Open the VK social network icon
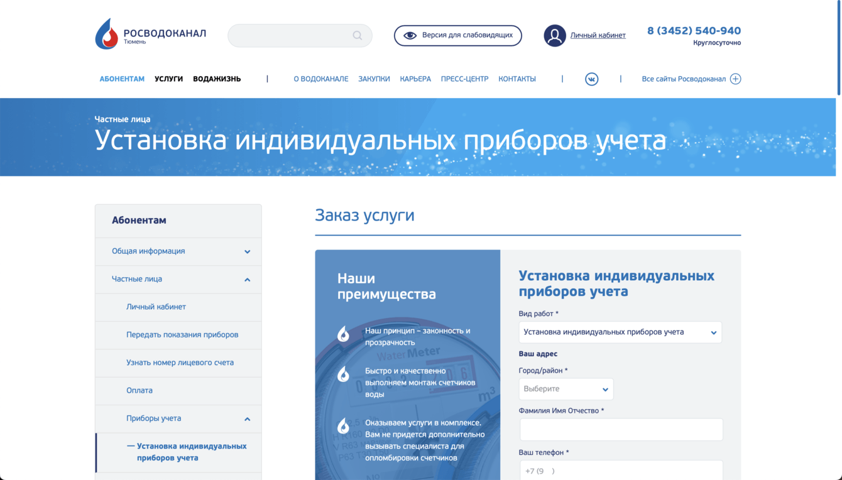This screenshot has width=842, height=480. (591, 79)
